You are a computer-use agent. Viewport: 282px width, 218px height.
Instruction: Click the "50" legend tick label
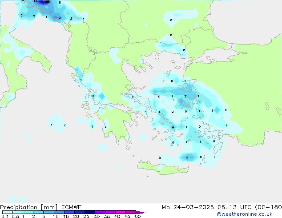pyautogui.click(x=138, y=216)
